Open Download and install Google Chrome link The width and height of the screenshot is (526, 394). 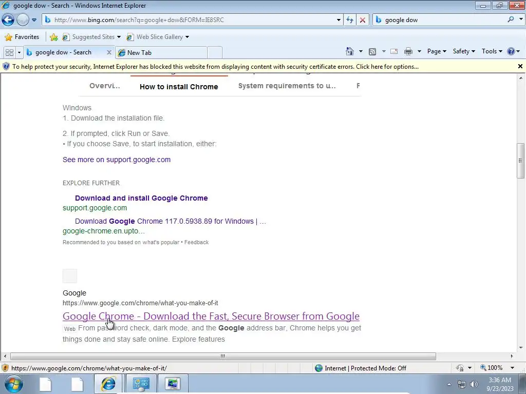tap(141, 198)
